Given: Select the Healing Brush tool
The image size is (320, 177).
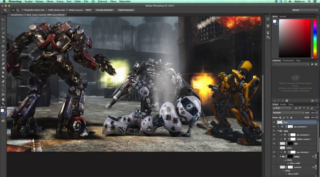Looking at the screenshot, I should [x=4, y=46].
